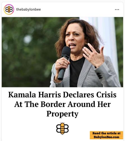Image resolution: width=125 pixels, height=141 pixels.
Task: Click the black shirt in the photo
Action: tap(76, 72)
